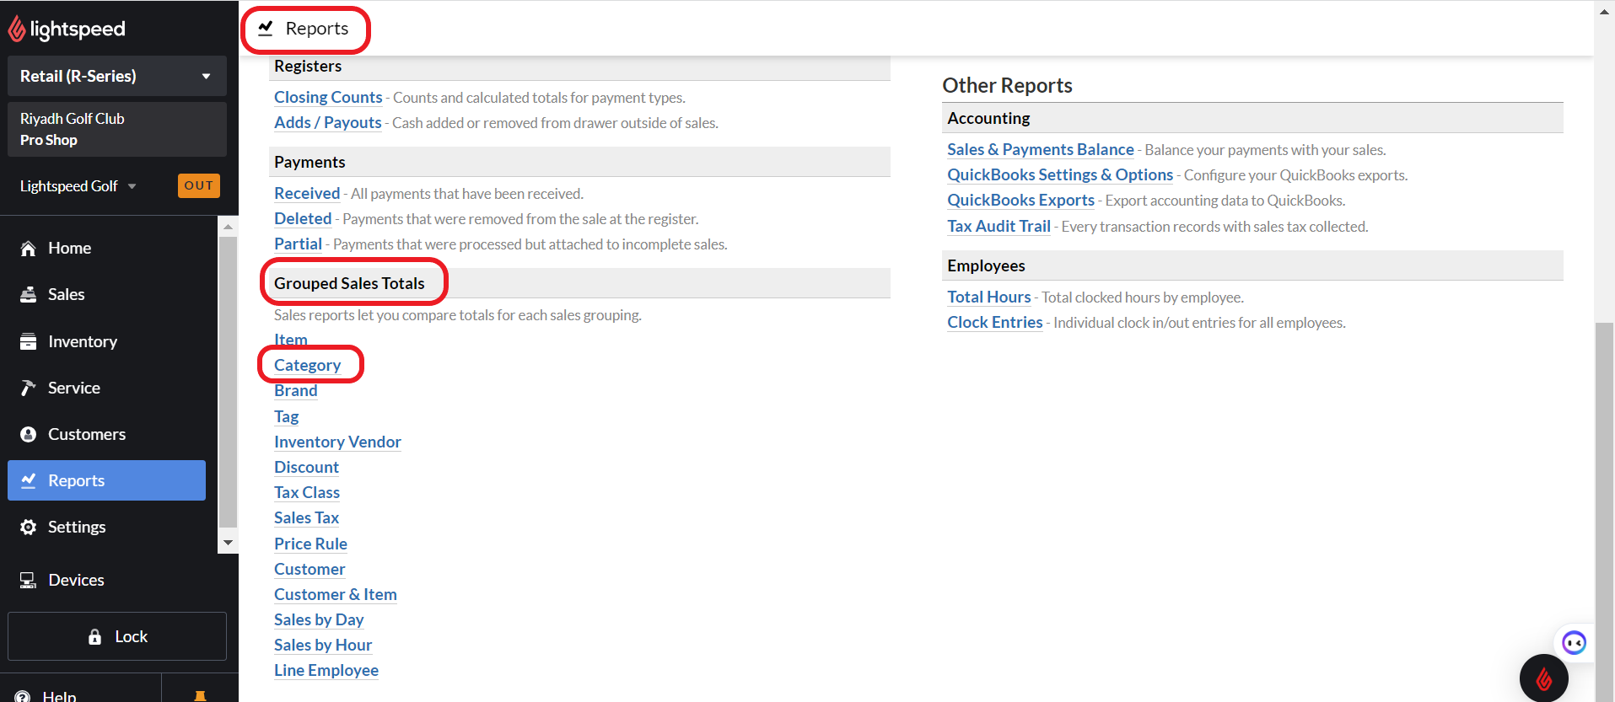
Task: Expand the Lightspeed Golf user dropdown
Action: pyautogui.click(x=78, y=186)
